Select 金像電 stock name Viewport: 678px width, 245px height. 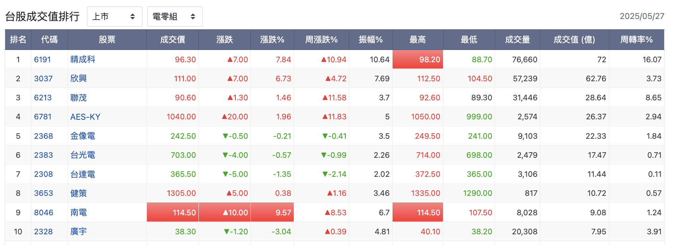coord(83,136)
